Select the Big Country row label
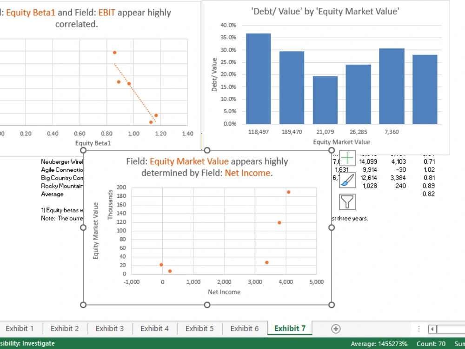Screen dimensions: 465x349 62,178
